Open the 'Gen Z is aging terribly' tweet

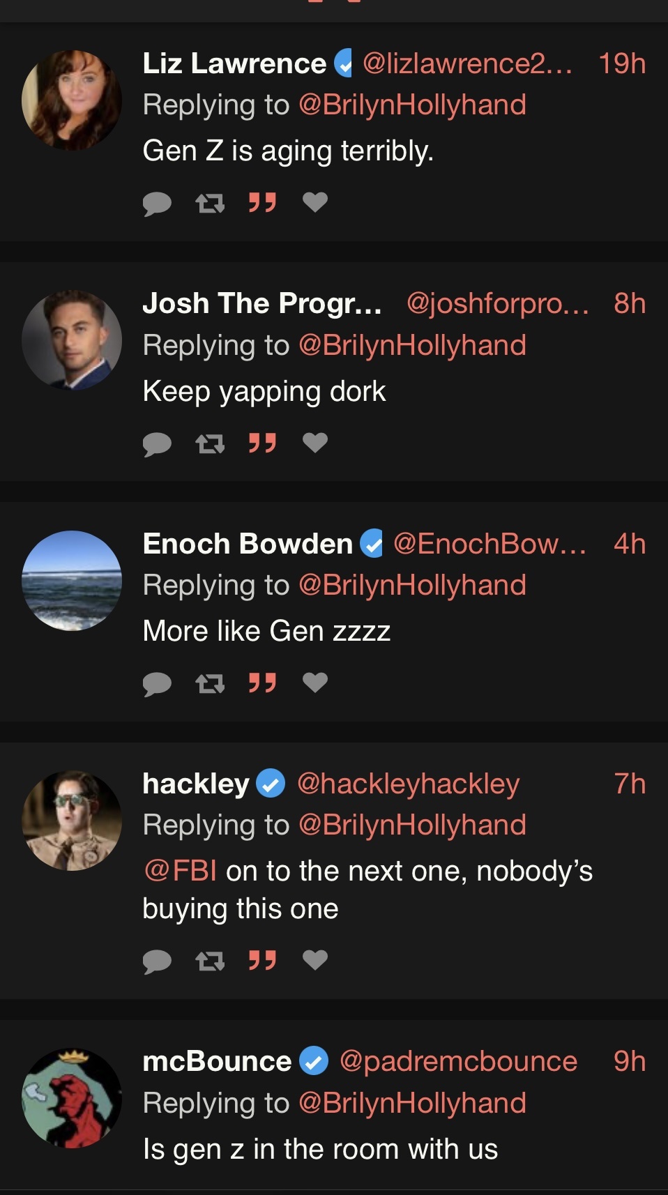[x=288, y=151]
